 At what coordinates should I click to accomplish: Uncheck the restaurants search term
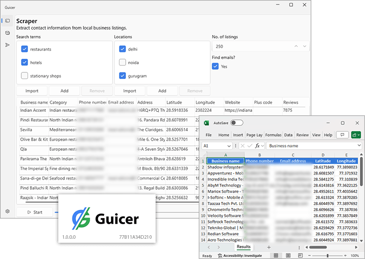coord(24,49)
